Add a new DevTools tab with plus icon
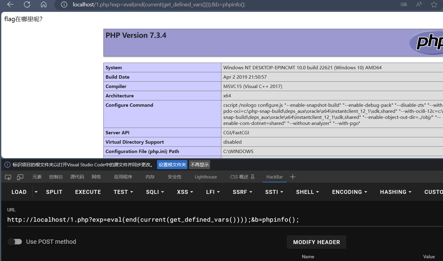This screenshot has width=443, height=261. (293, 177)
